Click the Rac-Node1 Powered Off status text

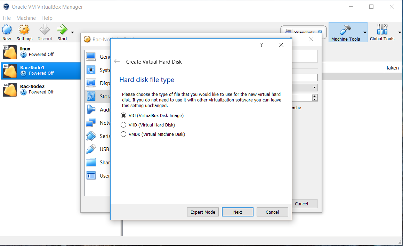[41, 73]
